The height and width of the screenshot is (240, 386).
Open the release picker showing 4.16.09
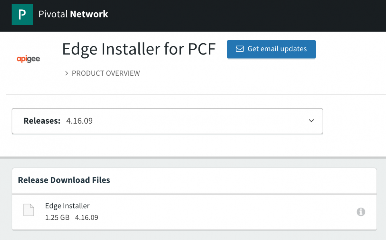click(x=167, y=121)
